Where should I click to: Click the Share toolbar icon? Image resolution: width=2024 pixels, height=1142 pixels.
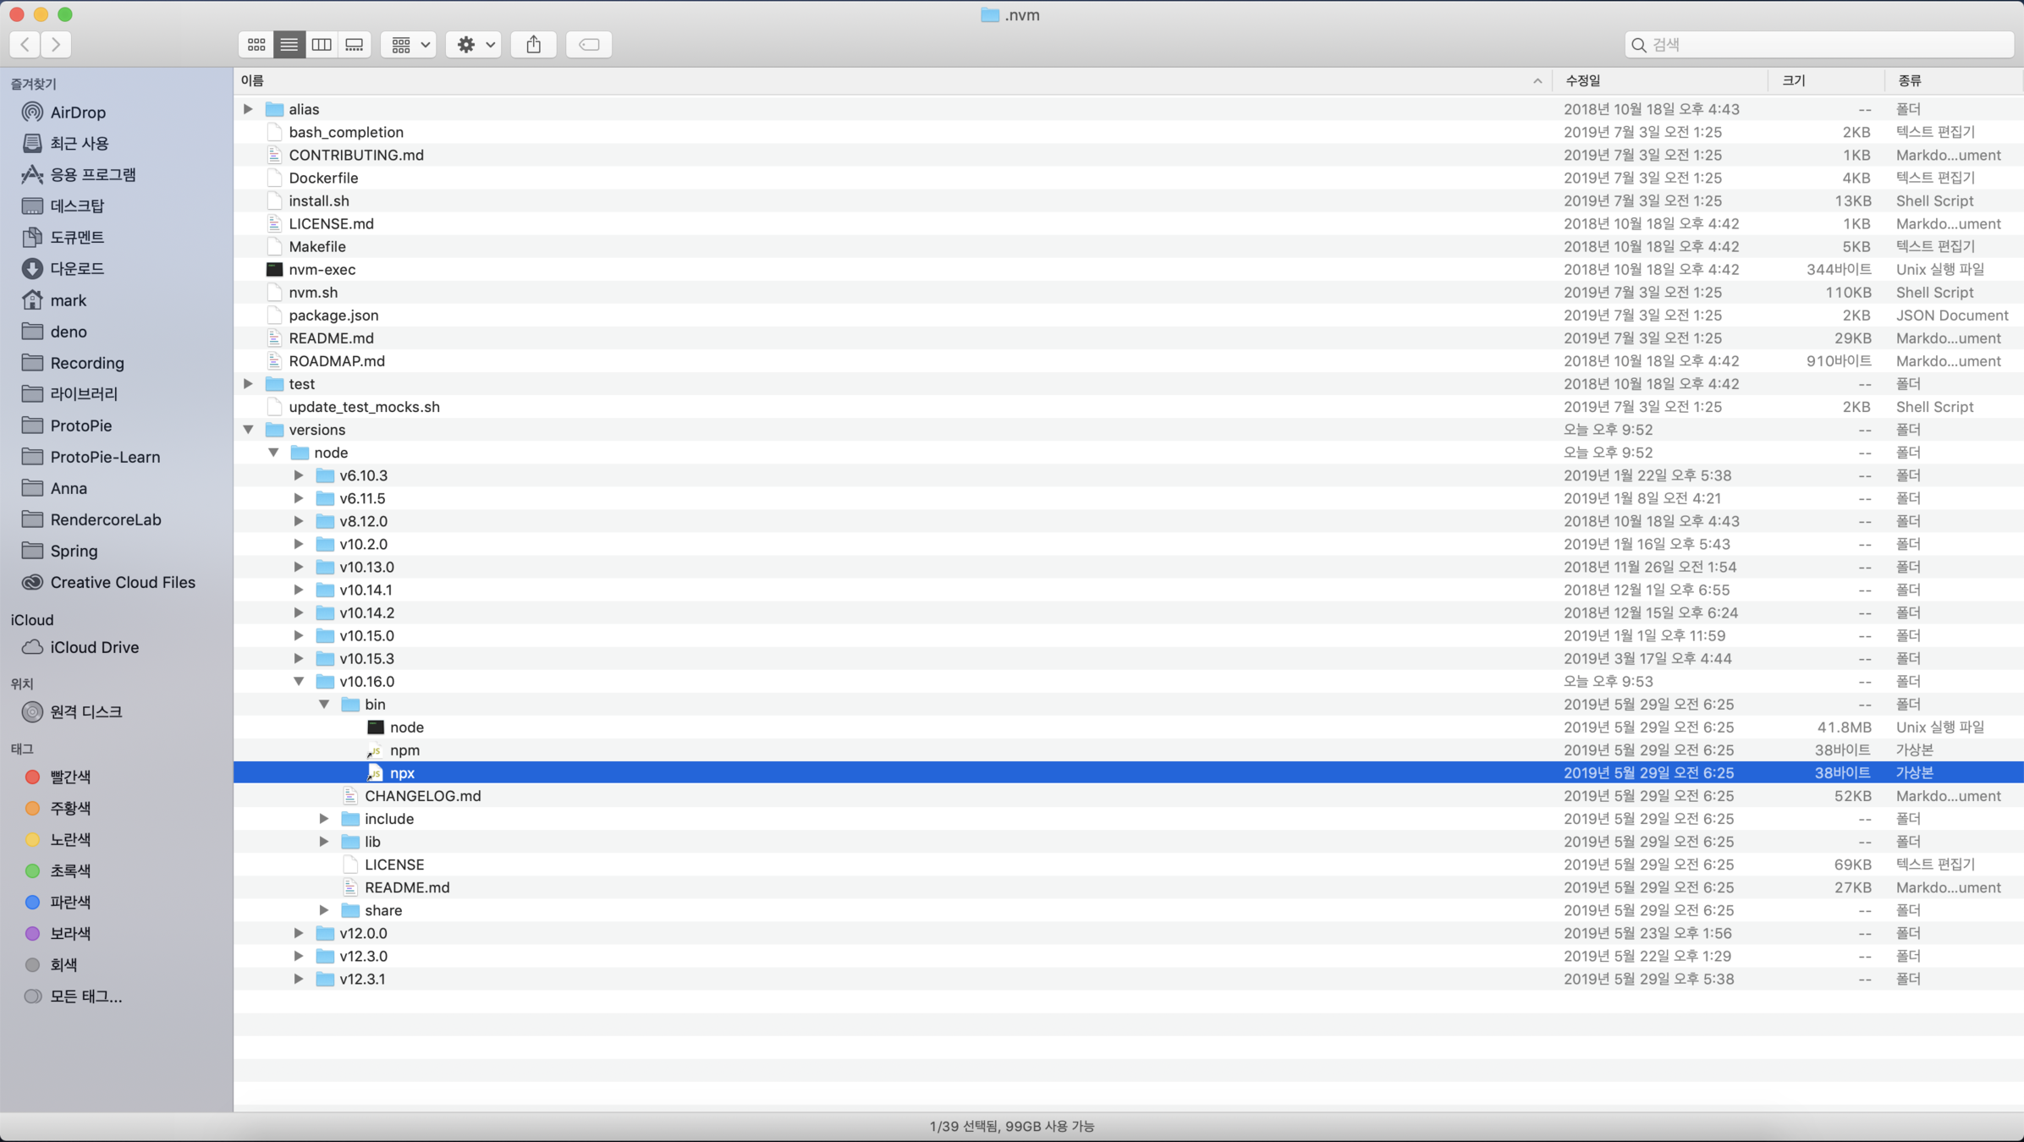(533, 45)
